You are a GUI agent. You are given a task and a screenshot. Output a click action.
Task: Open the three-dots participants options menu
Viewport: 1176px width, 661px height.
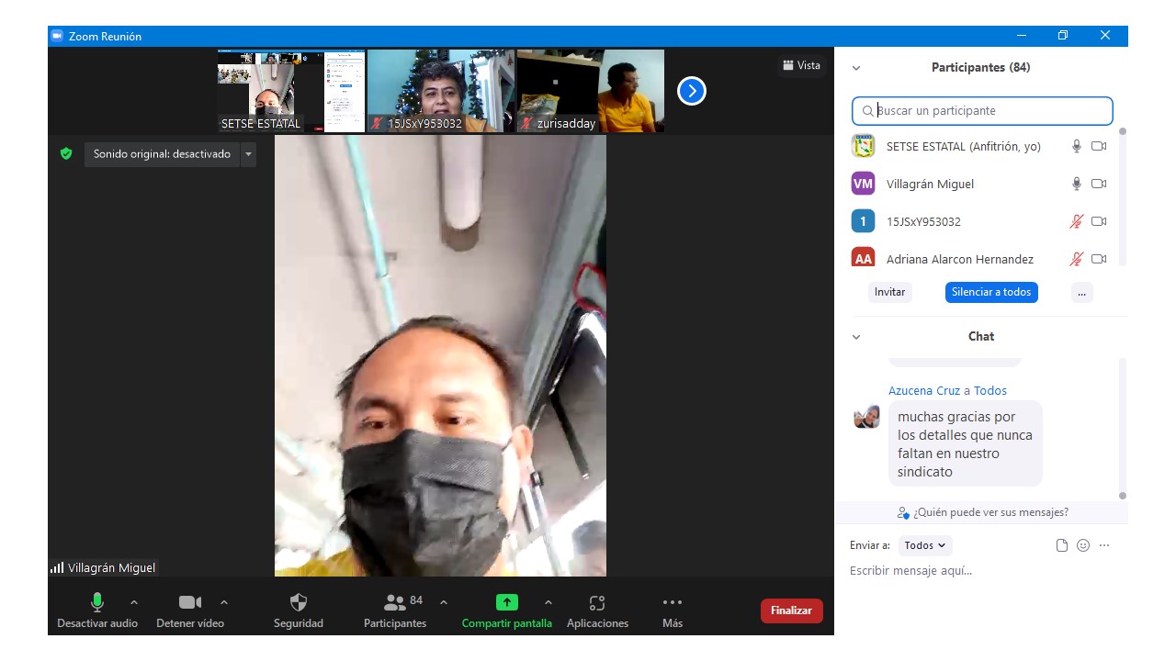1081,292
